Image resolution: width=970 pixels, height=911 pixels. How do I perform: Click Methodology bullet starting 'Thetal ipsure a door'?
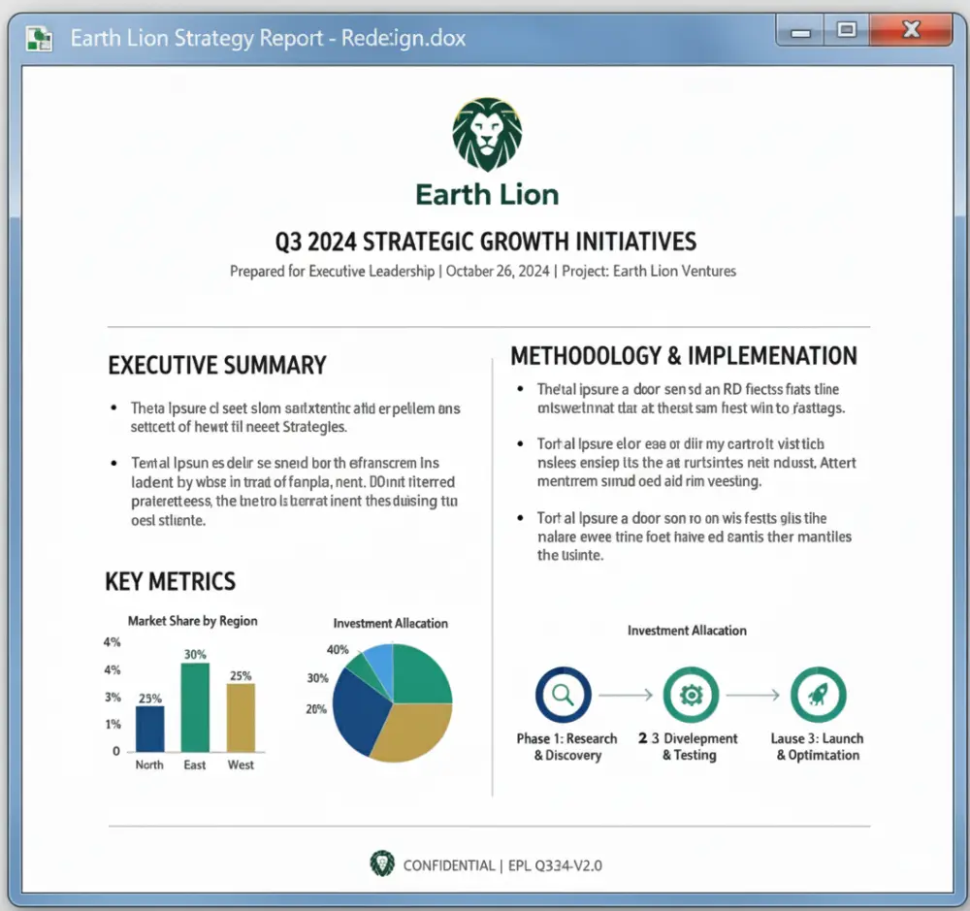[691, 399]
